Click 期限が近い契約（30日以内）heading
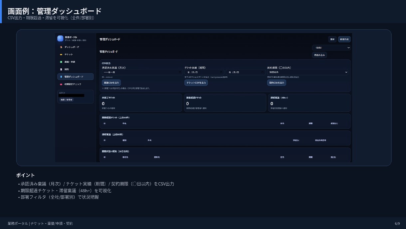 115,151
